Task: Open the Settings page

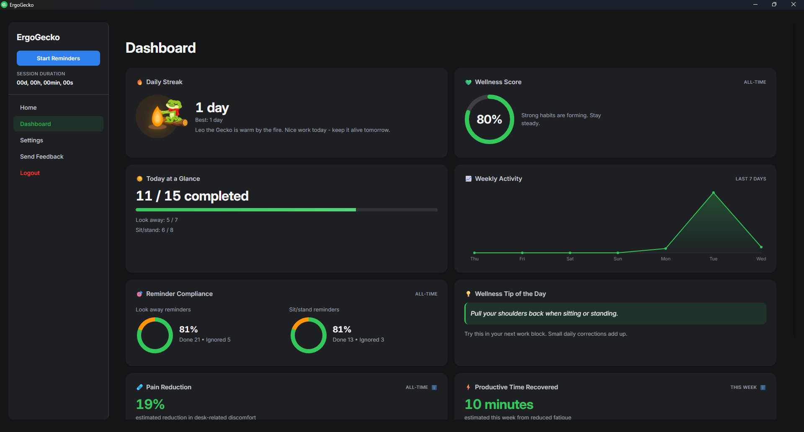Action: [31, 140]
